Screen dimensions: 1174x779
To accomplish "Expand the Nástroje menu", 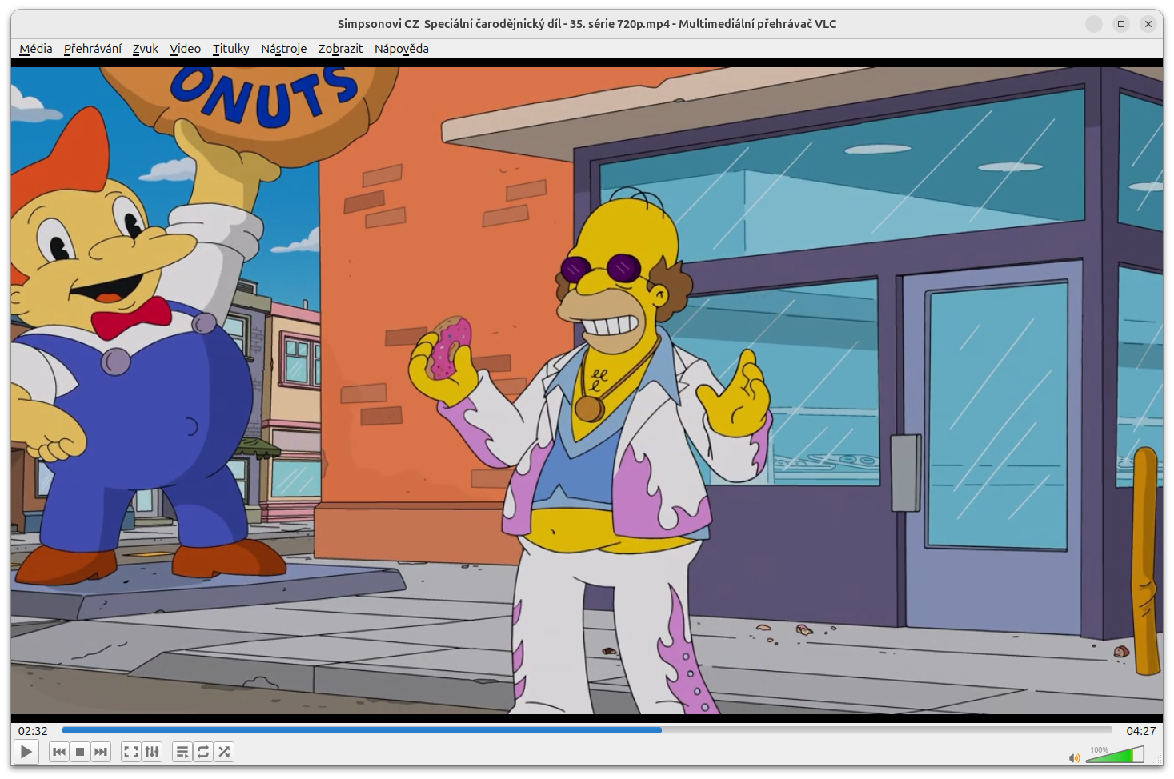I will click(284, 49).
